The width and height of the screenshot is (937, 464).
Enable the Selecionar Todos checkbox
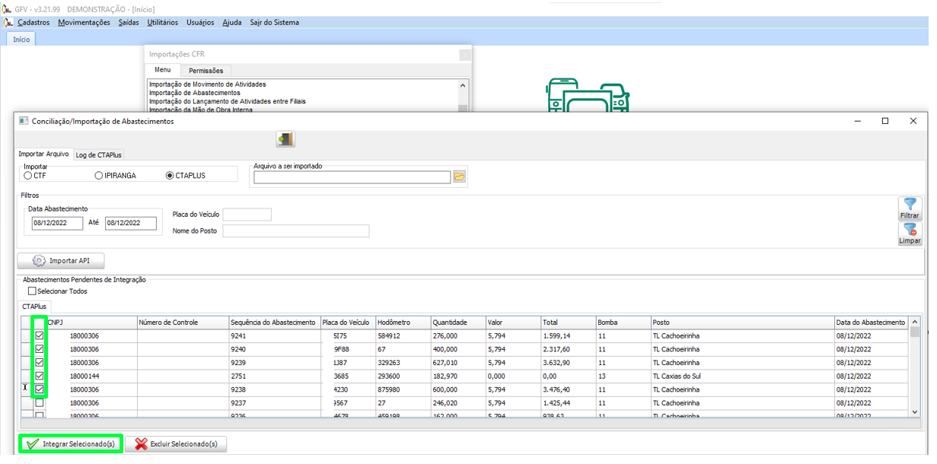32,291
